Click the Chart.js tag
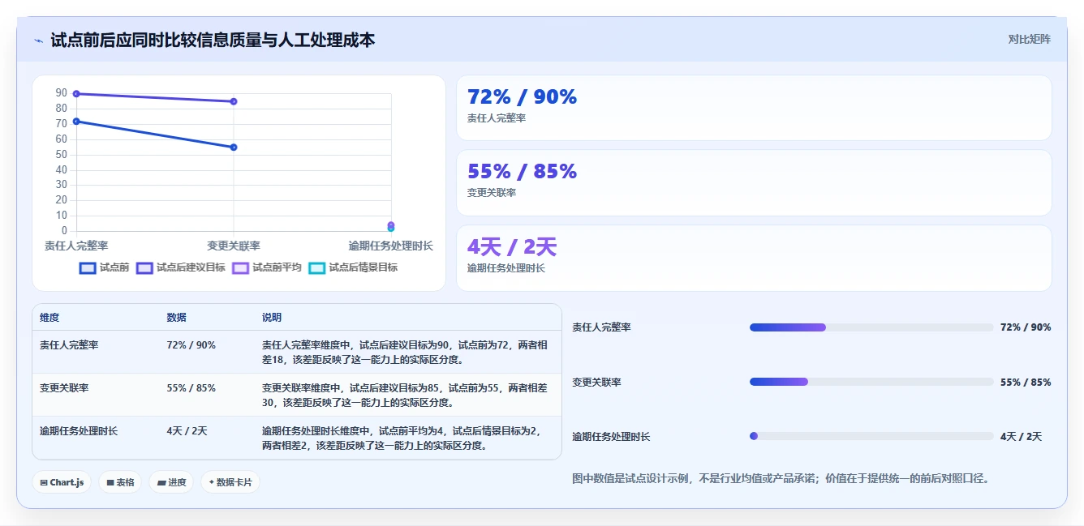The height and width of the screenshot is (526, 1084). pyautogui.click(x=62, y=482)
